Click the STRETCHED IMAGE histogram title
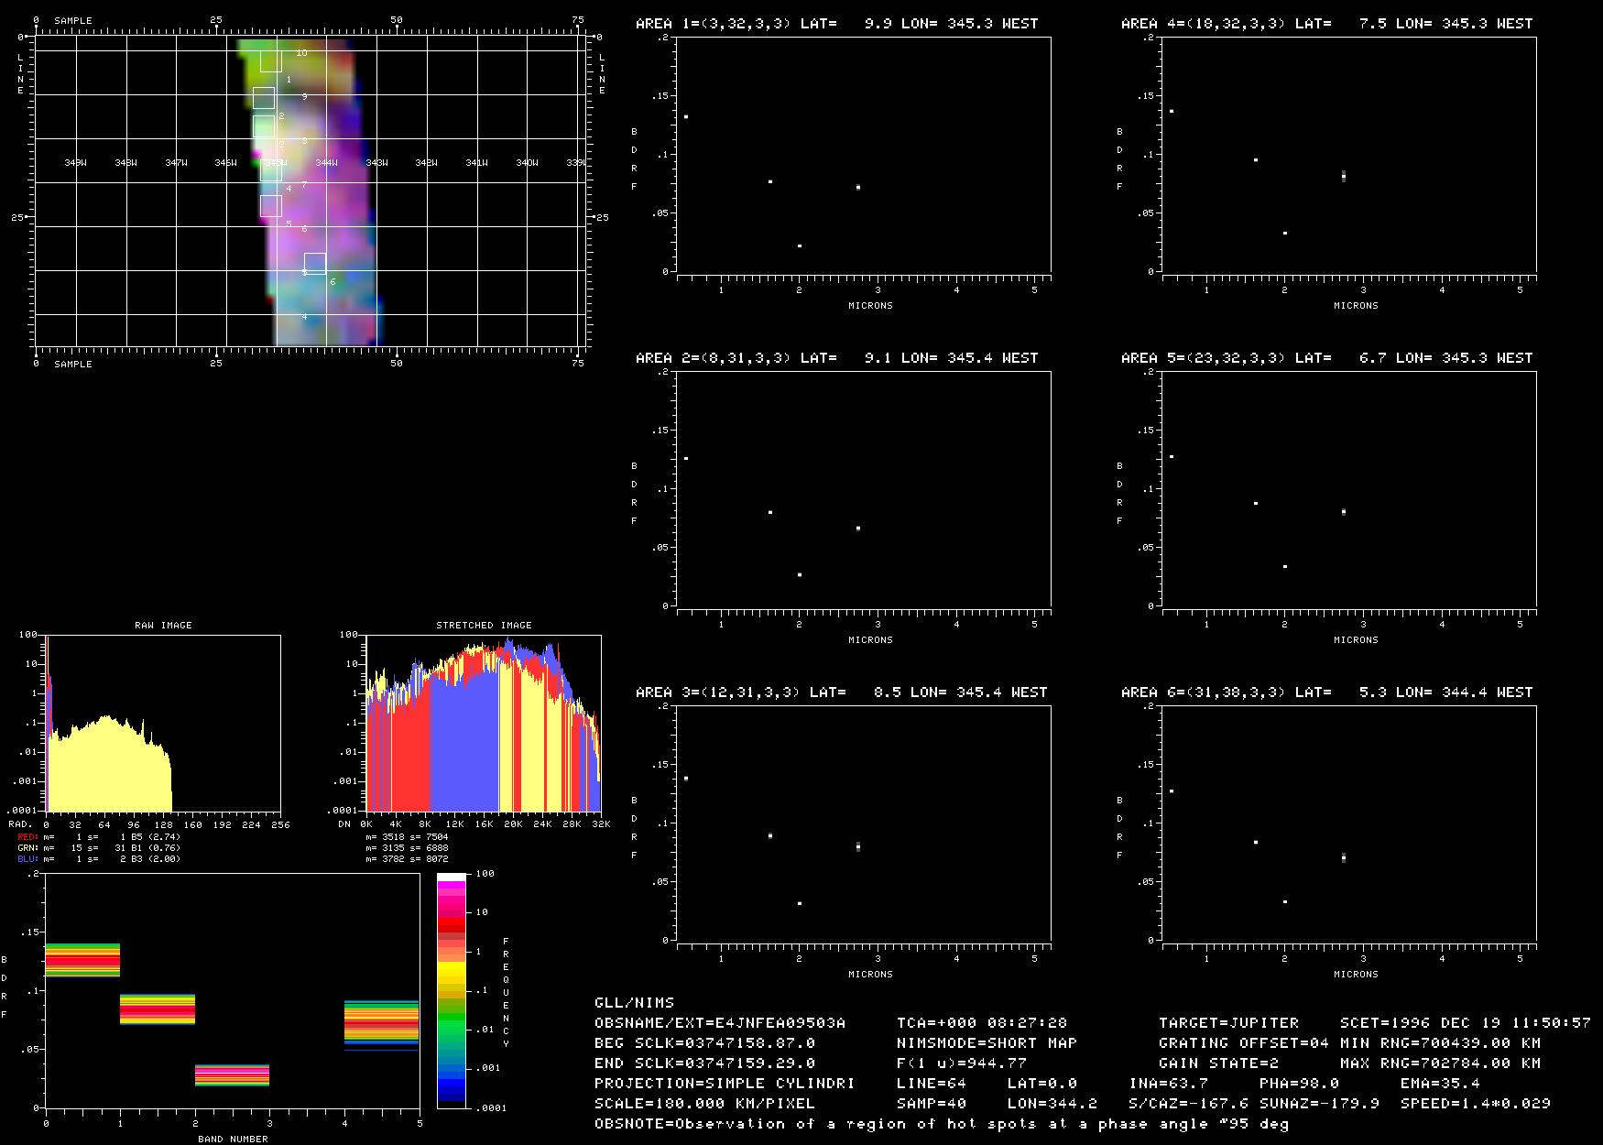 pos(484,626)
